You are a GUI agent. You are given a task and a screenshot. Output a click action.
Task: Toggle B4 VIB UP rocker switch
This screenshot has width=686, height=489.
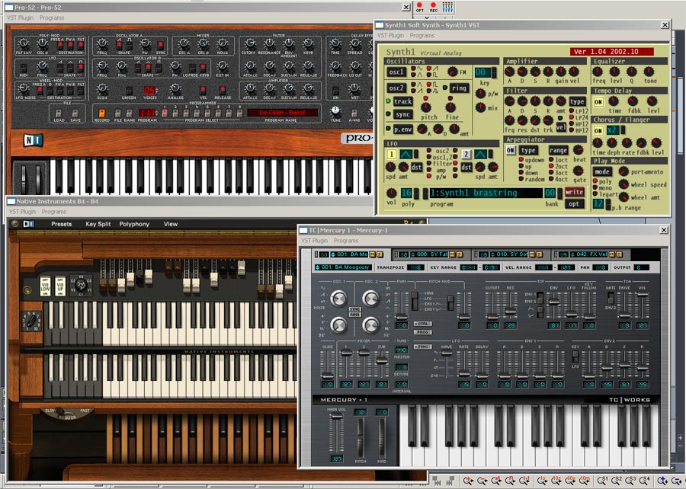(x=60, y=286)
